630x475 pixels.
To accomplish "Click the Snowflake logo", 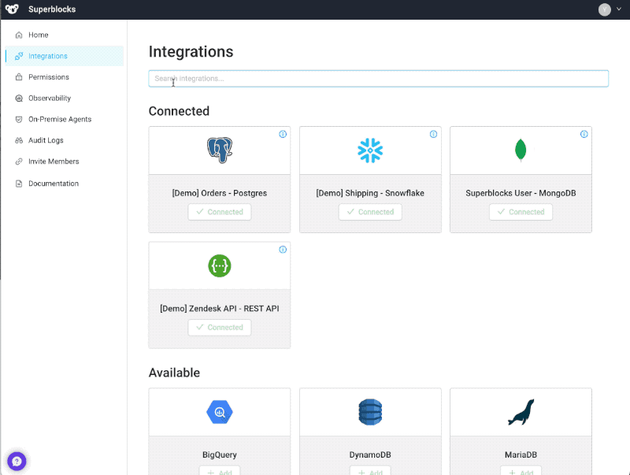I will 370,150.
